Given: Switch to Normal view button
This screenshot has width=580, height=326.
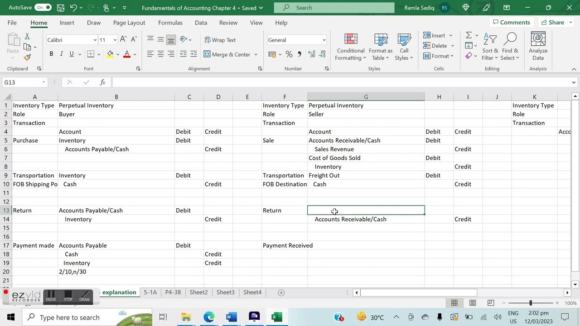Looking at the screenshot, I should click(454, 303).
